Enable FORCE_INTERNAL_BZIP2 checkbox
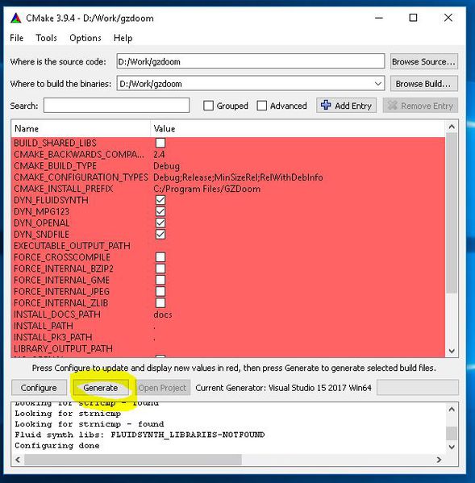475x483 pixels. point(160,269)
